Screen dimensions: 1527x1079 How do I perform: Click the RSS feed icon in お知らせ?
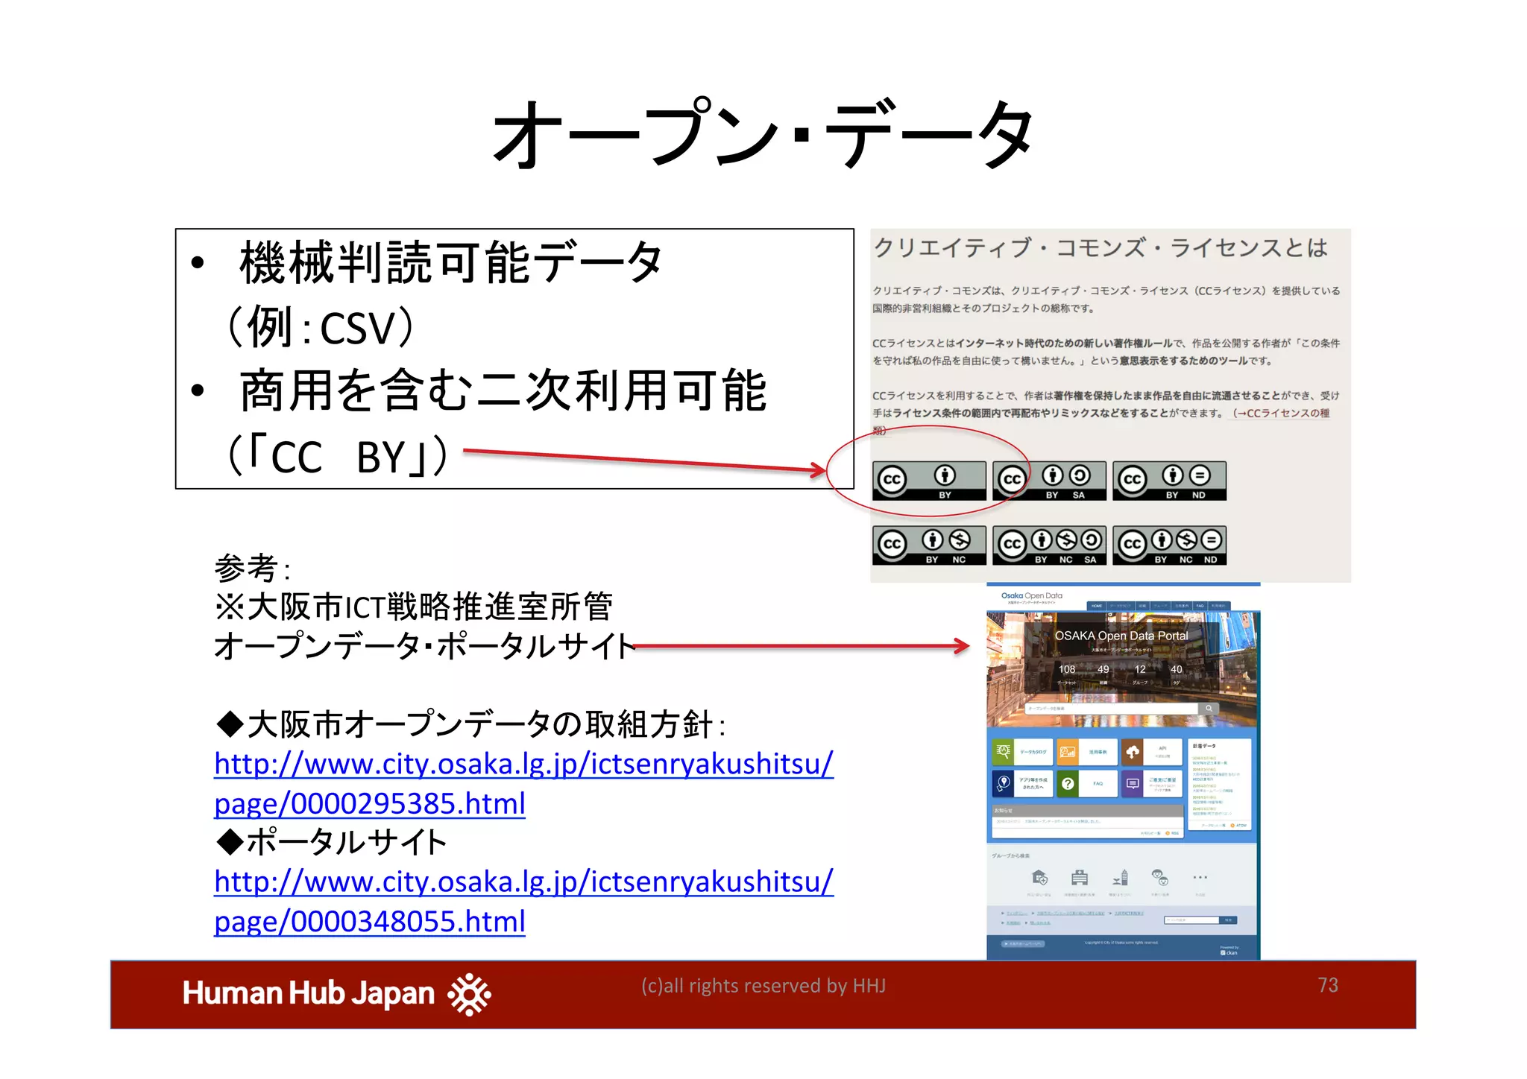pos(1168,833)
